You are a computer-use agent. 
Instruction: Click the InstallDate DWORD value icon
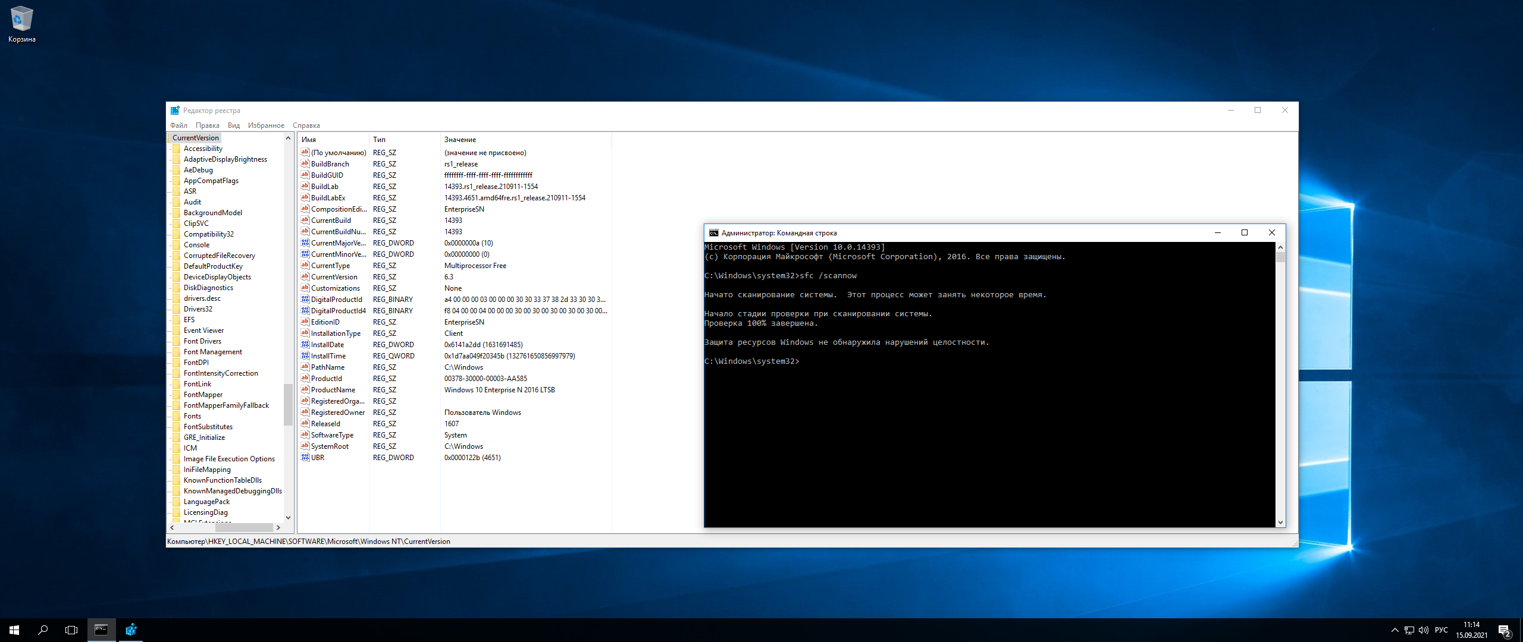point(305,345)
